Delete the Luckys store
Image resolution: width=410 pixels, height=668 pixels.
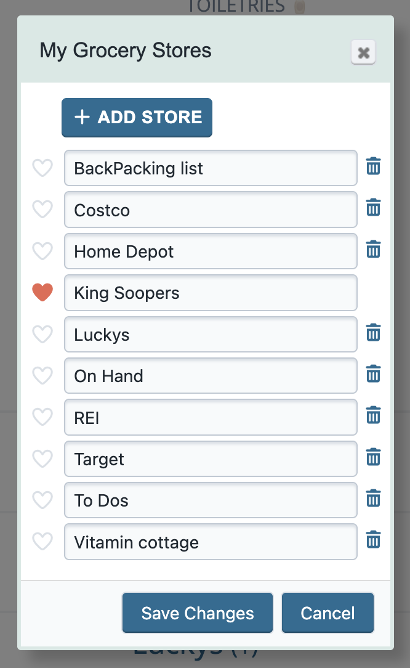pyautogui.click(x=373, y=333)
